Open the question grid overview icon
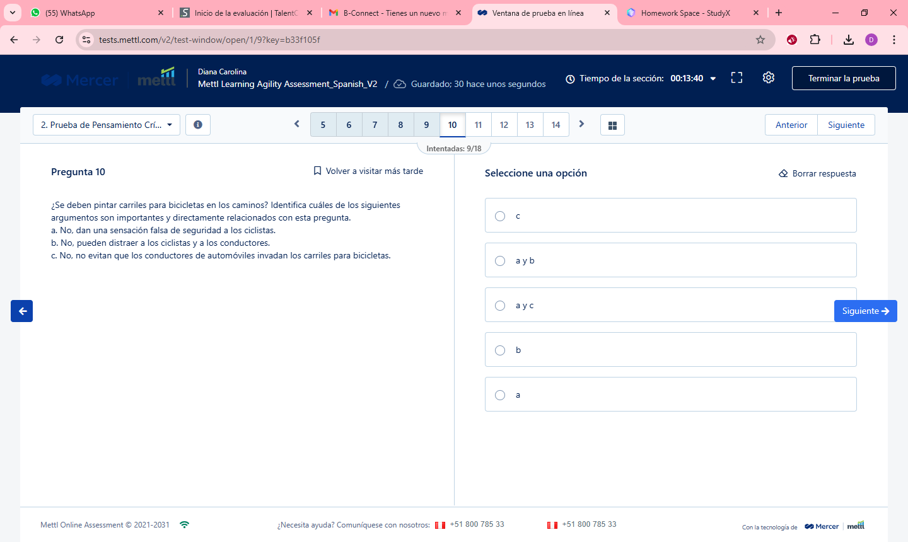The height and width of the screenshot is (542, 908). [x=612, y=125]
